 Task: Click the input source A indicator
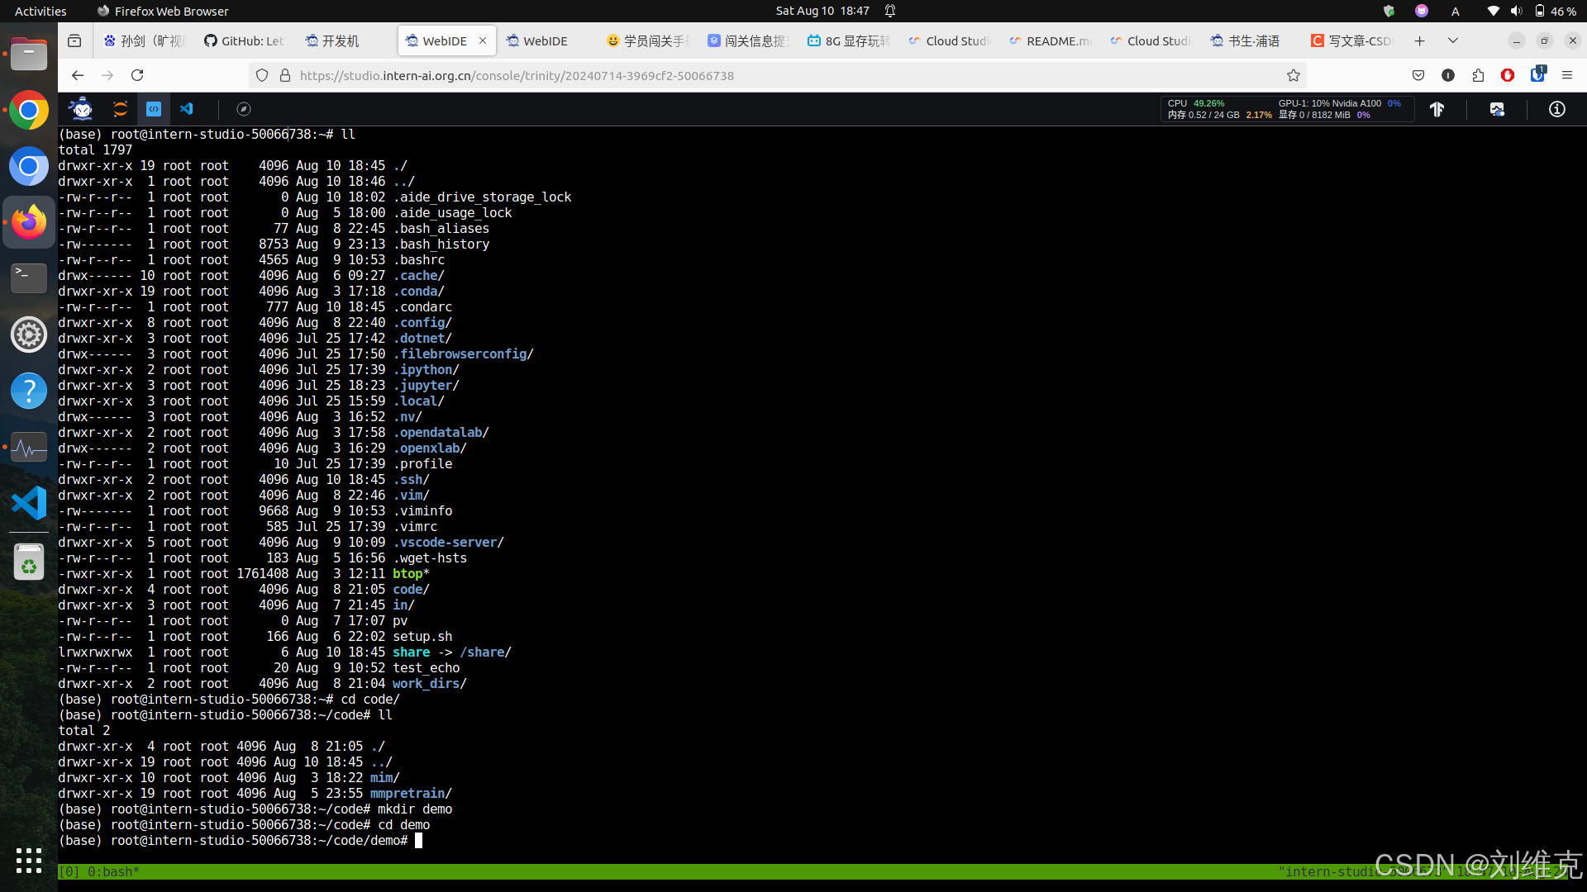coord(1455,11)
